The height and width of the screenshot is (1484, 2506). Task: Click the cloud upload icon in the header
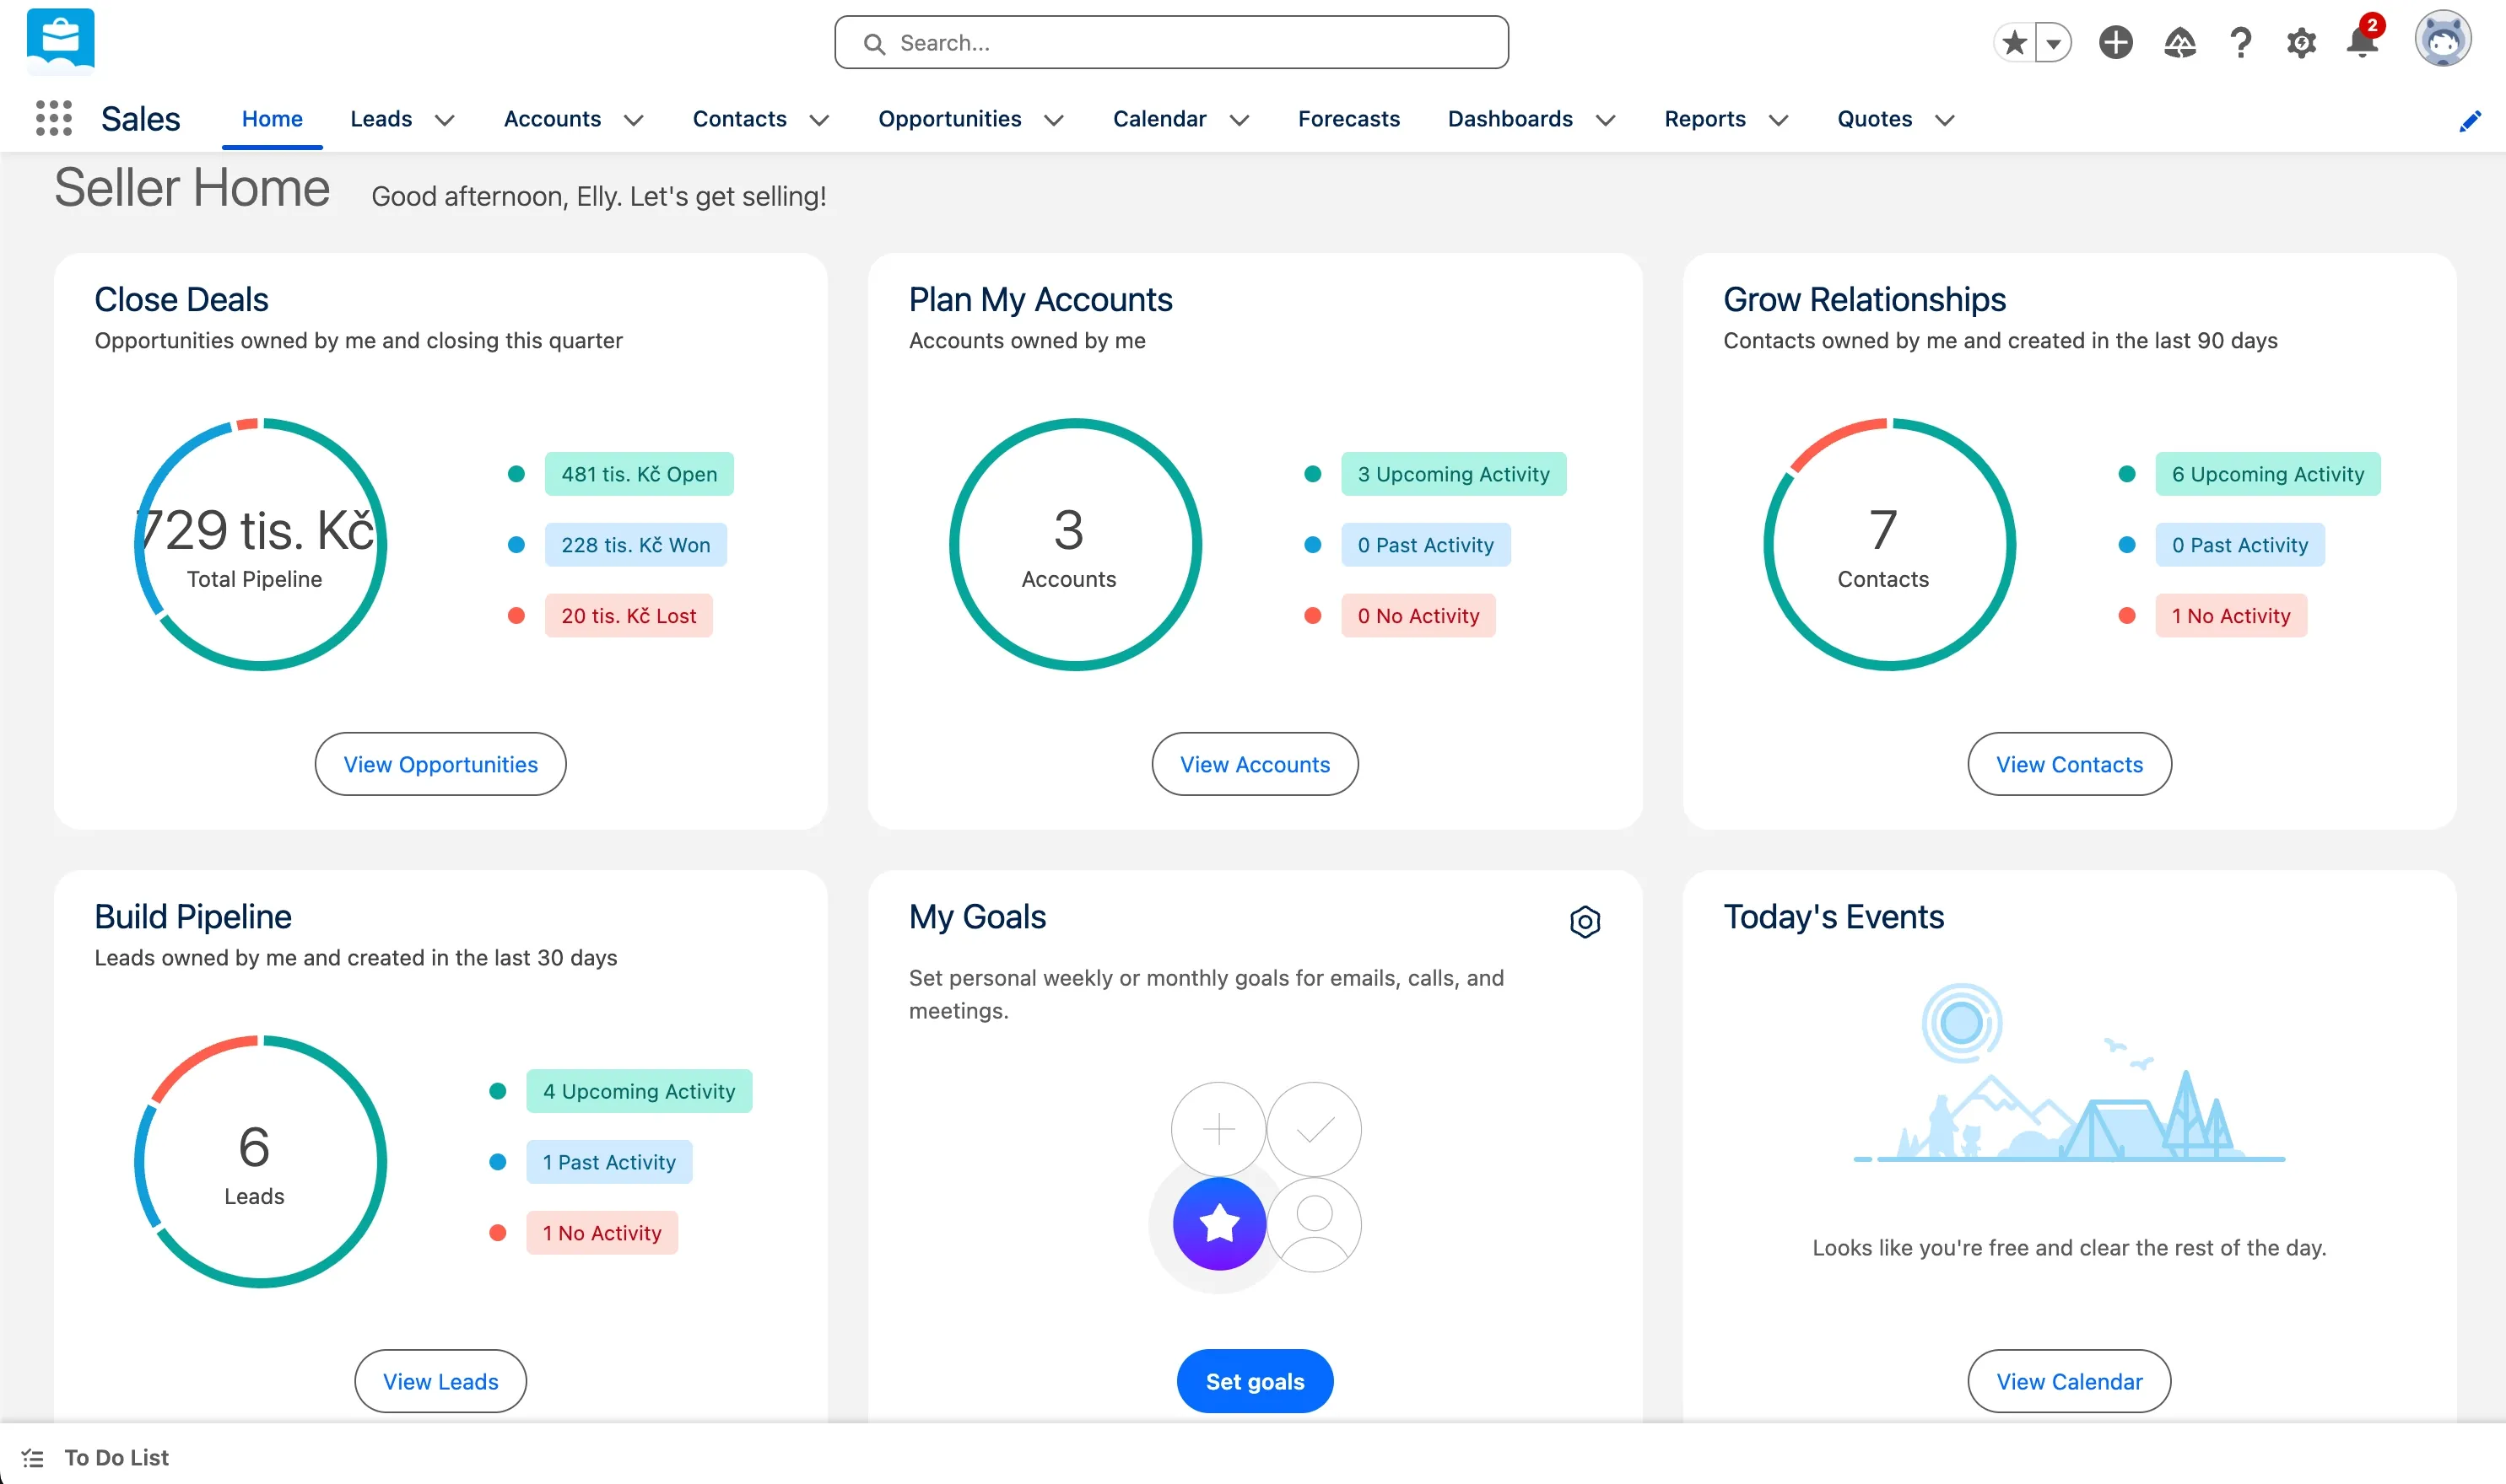pyautogui.click(x=2181, y=42)
